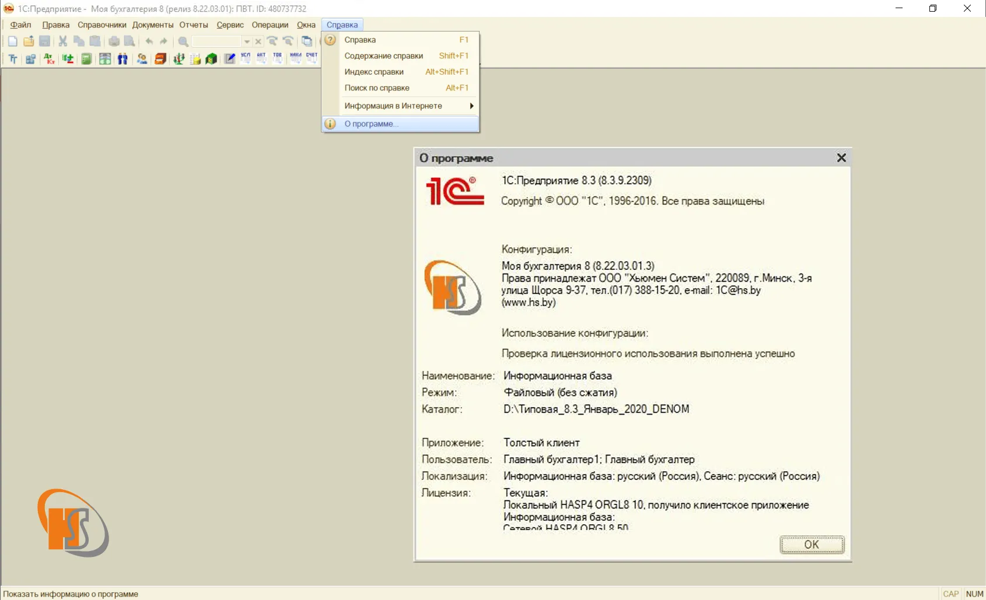Screen dimensions: 986x600
Task: Click the money banknote icon
Action: (x=105, y=58)
